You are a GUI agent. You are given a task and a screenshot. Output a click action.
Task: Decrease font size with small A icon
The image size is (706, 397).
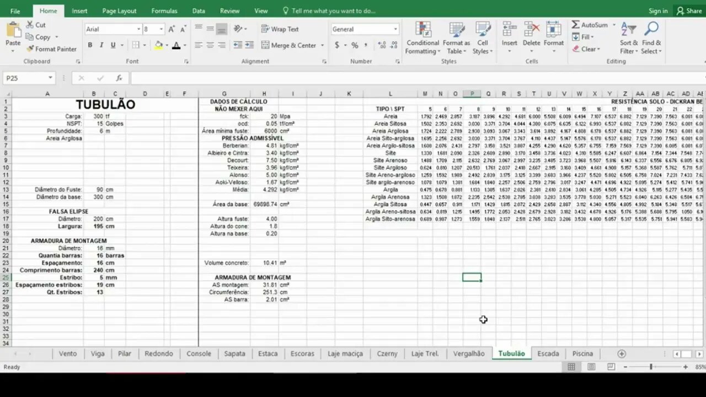(184, 29)
